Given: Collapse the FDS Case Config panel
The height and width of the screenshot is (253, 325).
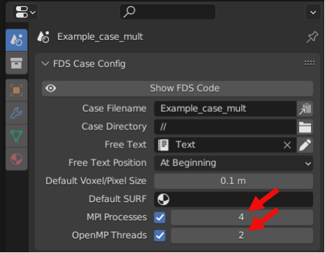Looking at the screenshot, I should point(45,64).
